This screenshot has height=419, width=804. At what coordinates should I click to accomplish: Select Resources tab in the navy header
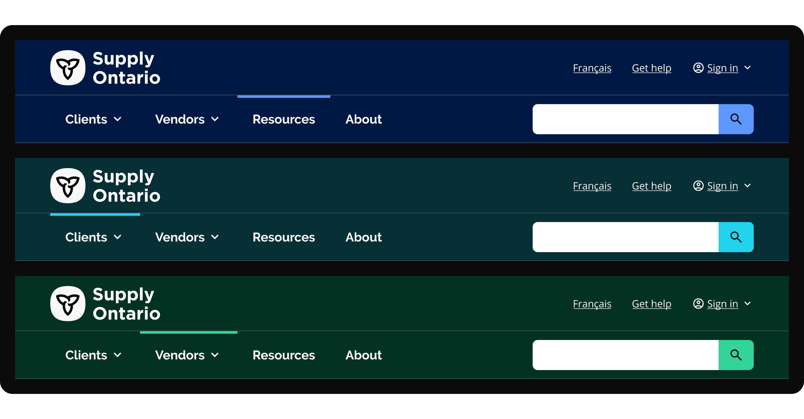click(x=284, y=119)
